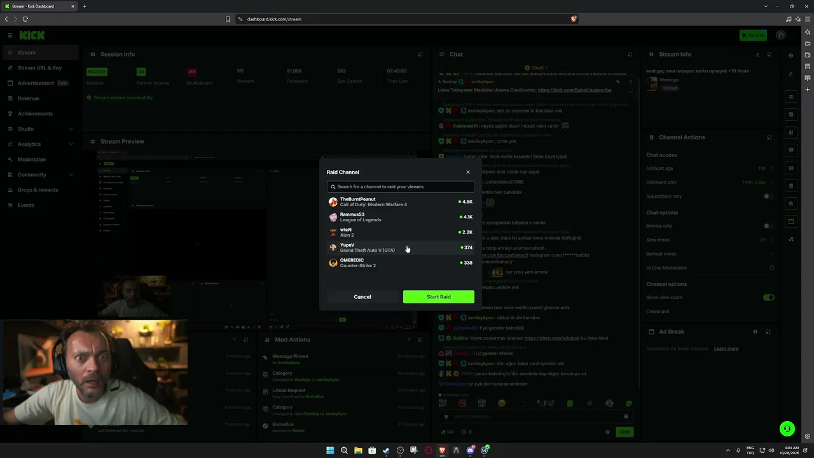Open Discord from taskbar

[x=470, y=450]
